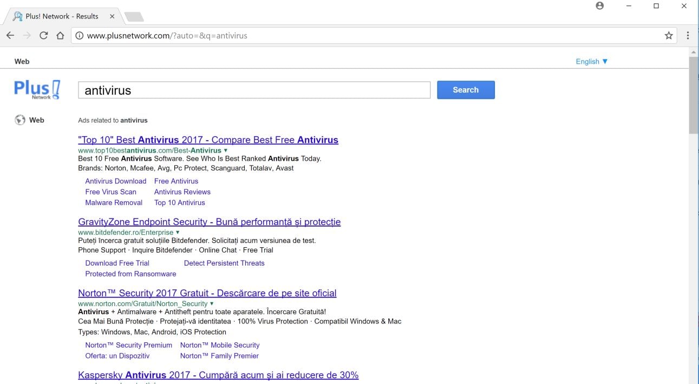This screenshot has width=699, height=384.
Task: Expand arrow beside bitdefender.ro/Enterprise URL
Action: click(178, 233)
